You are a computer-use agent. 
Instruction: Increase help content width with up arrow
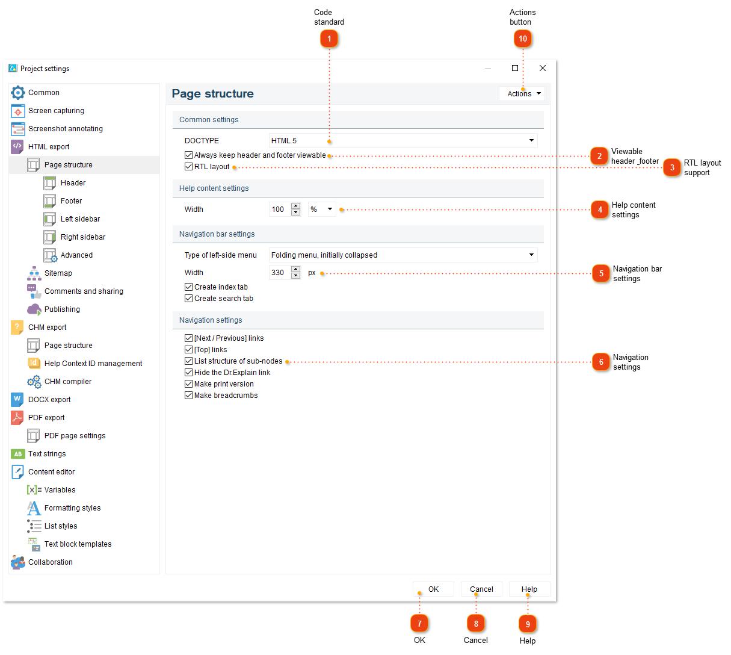(295, 206)
